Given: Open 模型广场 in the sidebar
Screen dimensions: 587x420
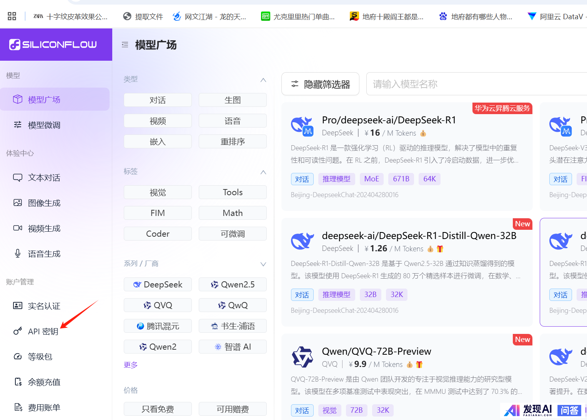Looking at the screenshot, I should coord(55,100).
